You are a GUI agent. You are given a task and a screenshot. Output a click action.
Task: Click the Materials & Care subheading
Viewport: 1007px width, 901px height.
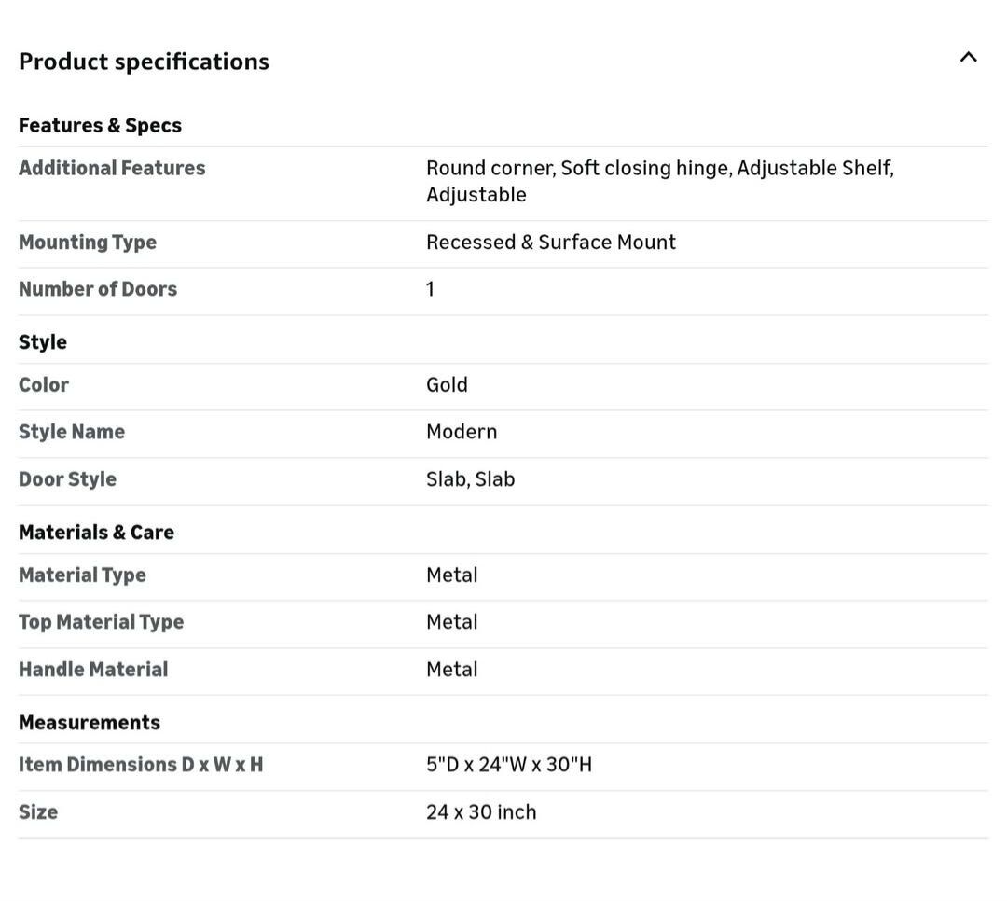click(x=96, y=533)
